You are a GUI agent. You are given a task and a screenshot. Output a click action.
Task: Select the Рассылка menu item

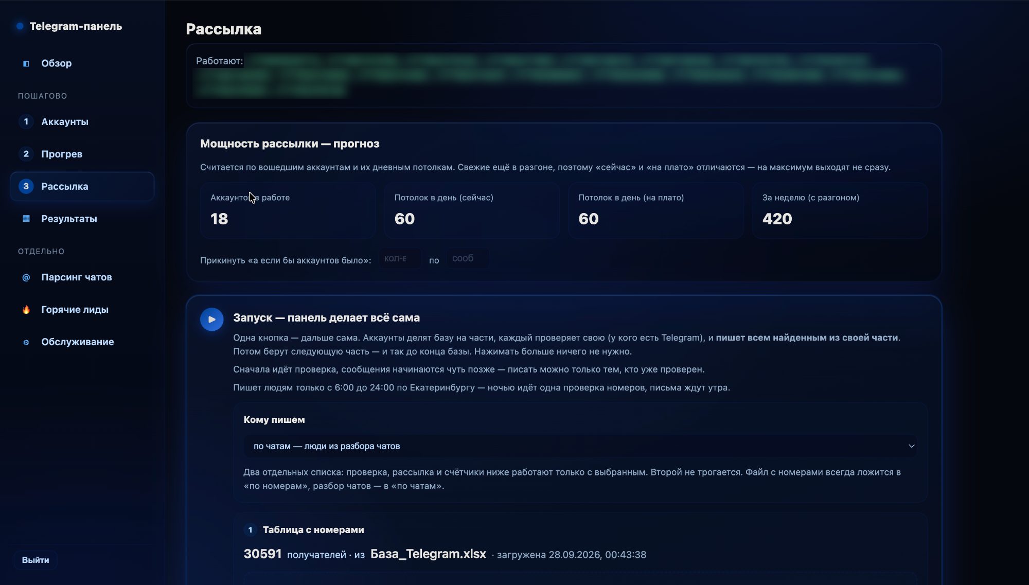82,186
